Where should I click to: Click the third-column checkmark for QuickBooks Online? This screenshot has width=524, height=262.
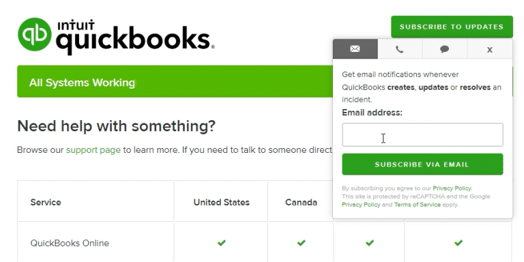(370, 243)
